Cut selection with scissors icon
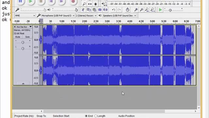The image size is (209, 118). pyautogui.click(x=83, y=10)
